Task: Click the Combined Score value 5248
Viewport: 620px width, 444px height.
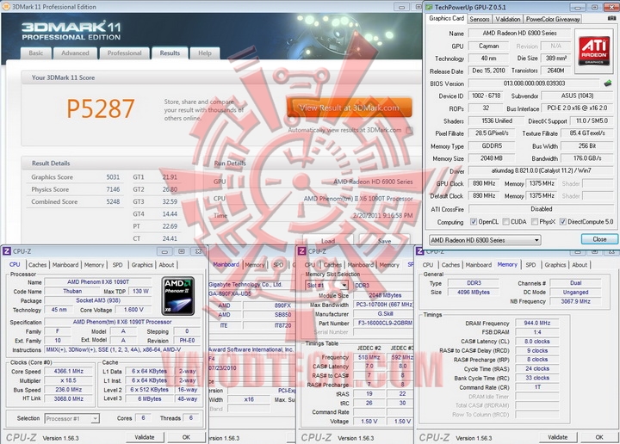Action: (x=113, y=201)
